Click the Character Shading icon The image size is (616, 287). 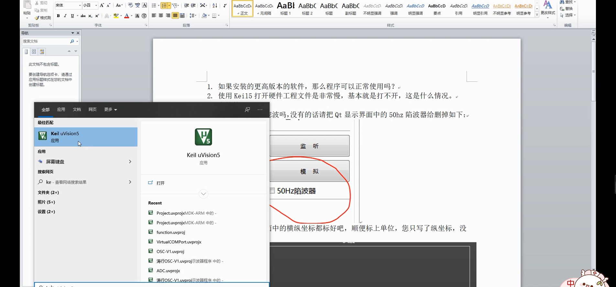(x=137, y=16)
